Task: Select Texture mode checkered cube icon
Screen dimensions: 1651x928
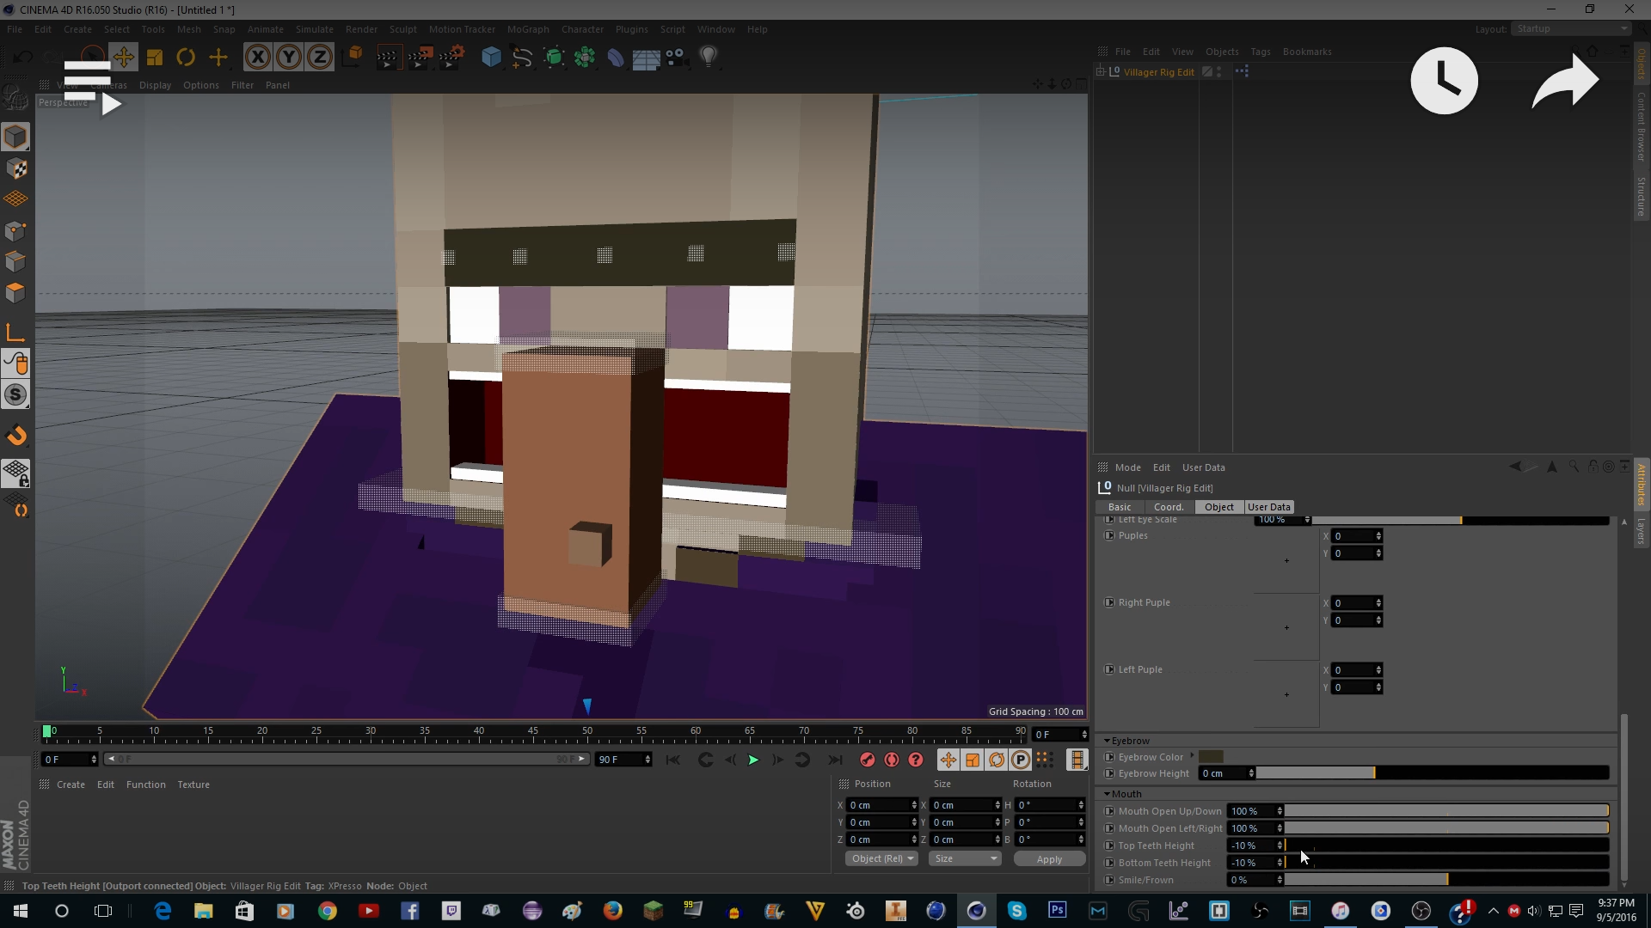Action: [15, 168]
